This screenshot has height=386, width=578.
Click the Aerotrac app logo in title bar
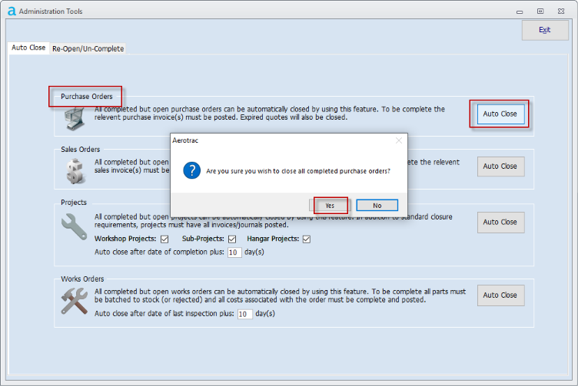click(11, 11)
